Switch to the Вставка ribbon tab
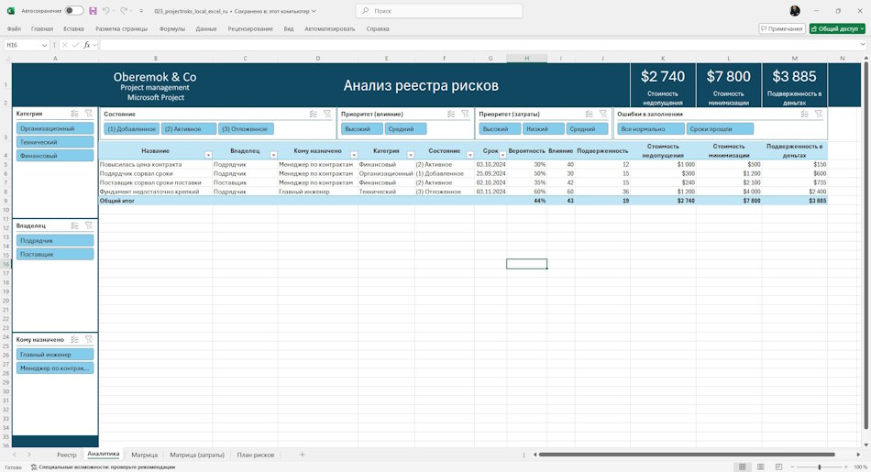The width and height of the screenshot is (871, 472). pyautogui.click(x=73, y=29)
